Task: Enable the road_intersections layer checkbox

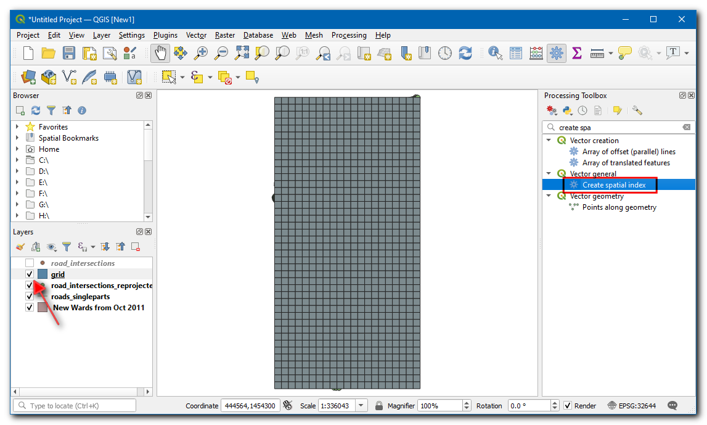Action: pyautogui.click(x=30, y=263)
